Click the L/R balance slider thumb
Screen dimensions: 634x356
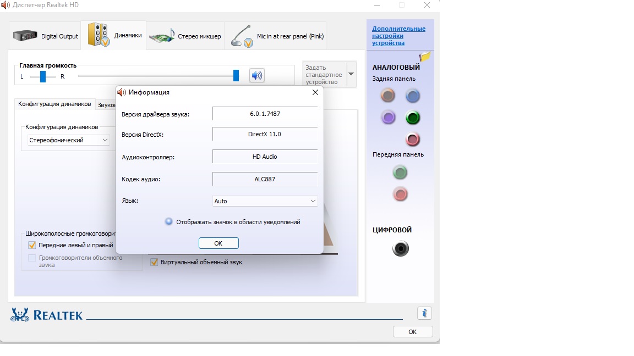point(43,76)
